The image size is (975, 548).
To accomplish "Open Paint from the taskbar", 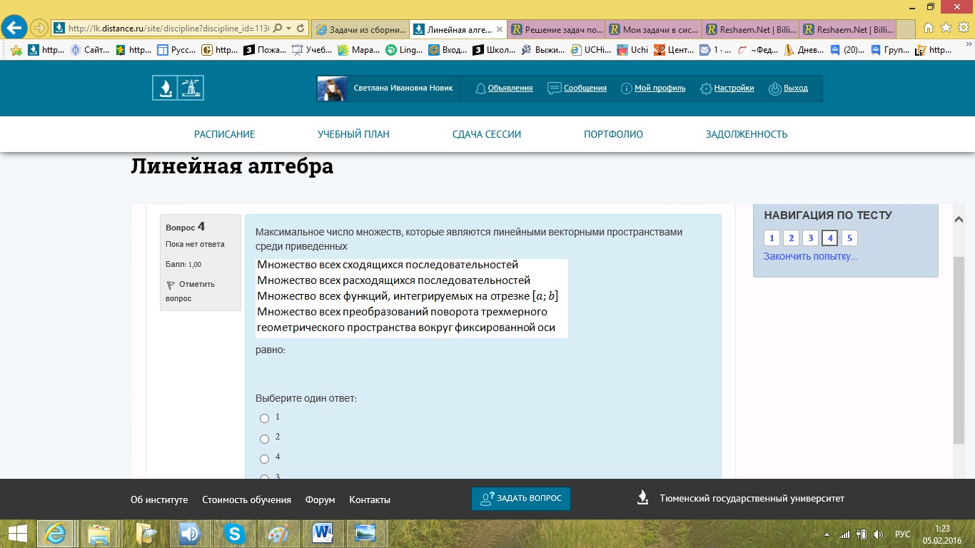I will tap(278, 533).
